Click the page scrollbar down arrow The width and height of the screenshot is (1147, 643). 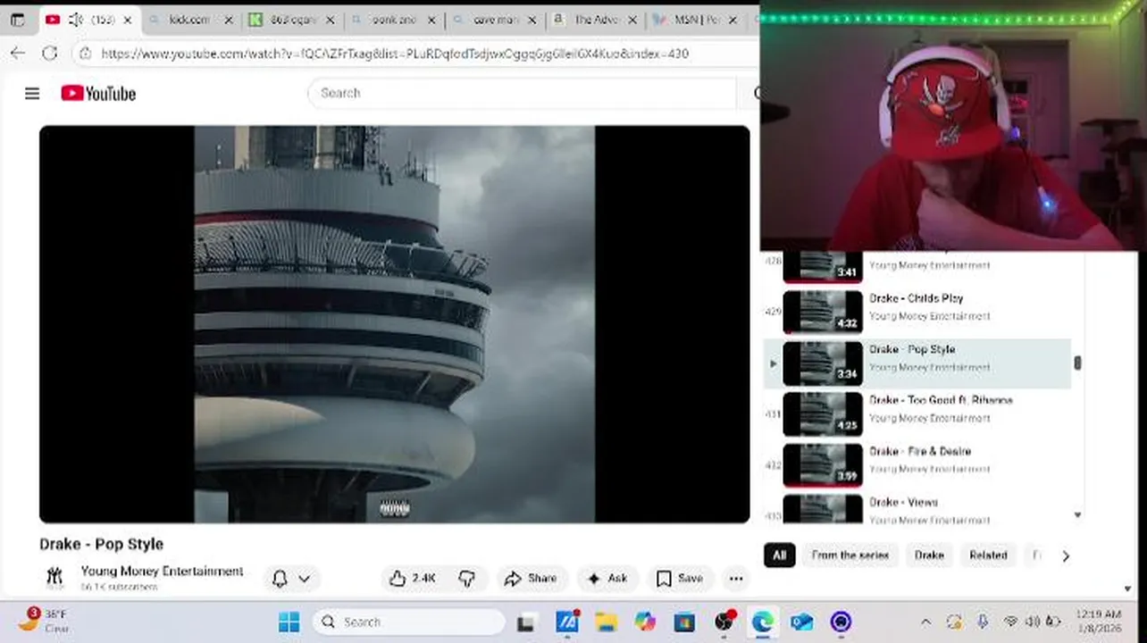click(x=1127, y=589)
